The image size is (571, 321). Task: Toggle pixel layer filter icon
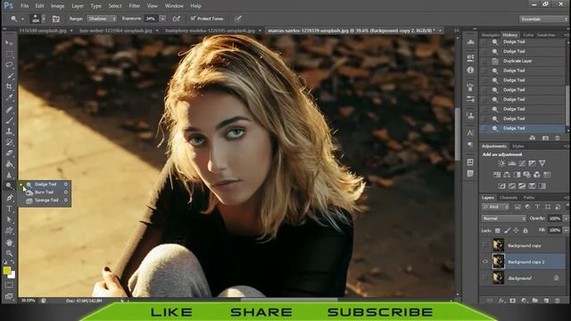pyautogui.click(x=517, y=207)
